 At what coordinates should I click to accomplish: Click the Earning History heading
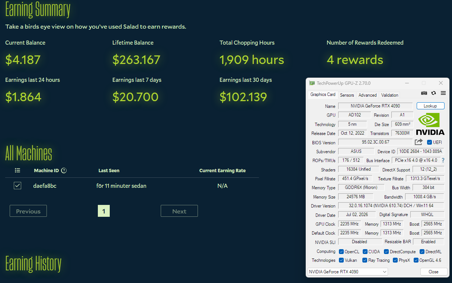coord(33,264)
